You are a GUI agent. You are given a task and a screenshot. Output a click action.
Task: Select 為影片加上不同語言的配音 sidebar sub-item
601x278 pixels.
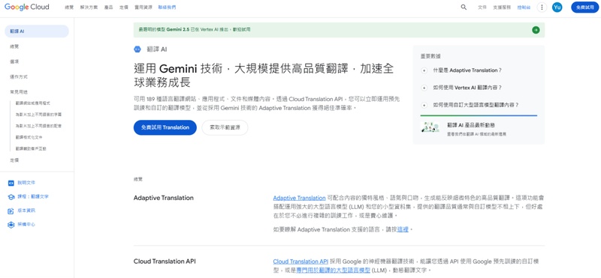click(x=39, y=125)
